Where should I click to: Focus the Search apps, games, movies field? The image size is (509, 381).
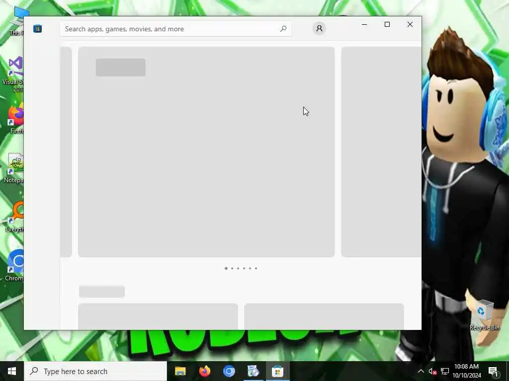175,29
